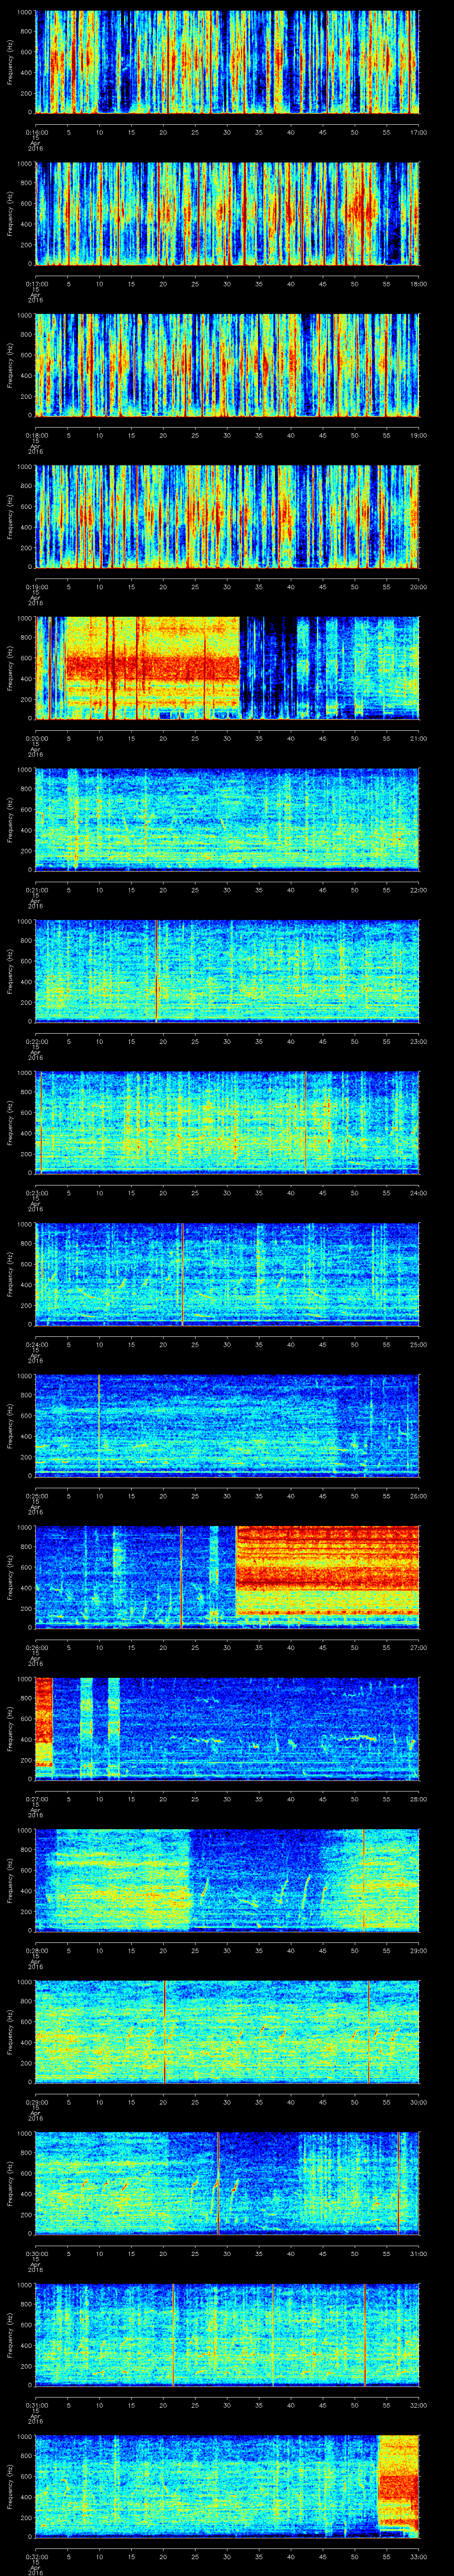Open the 0:21:00 spectrogram panel
This screenshot has height=2576, width=454.
(227, 819)
